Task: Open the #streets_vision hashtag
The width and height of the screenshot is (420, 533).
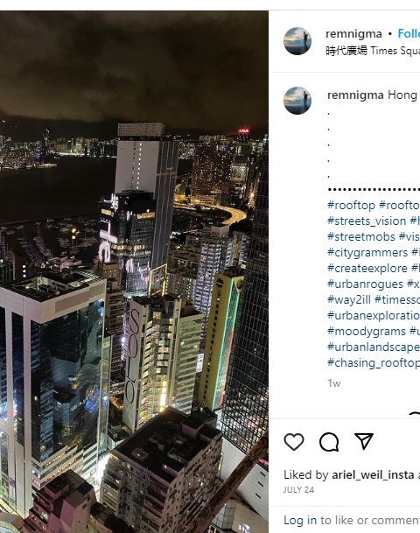Action: point(367,221)
